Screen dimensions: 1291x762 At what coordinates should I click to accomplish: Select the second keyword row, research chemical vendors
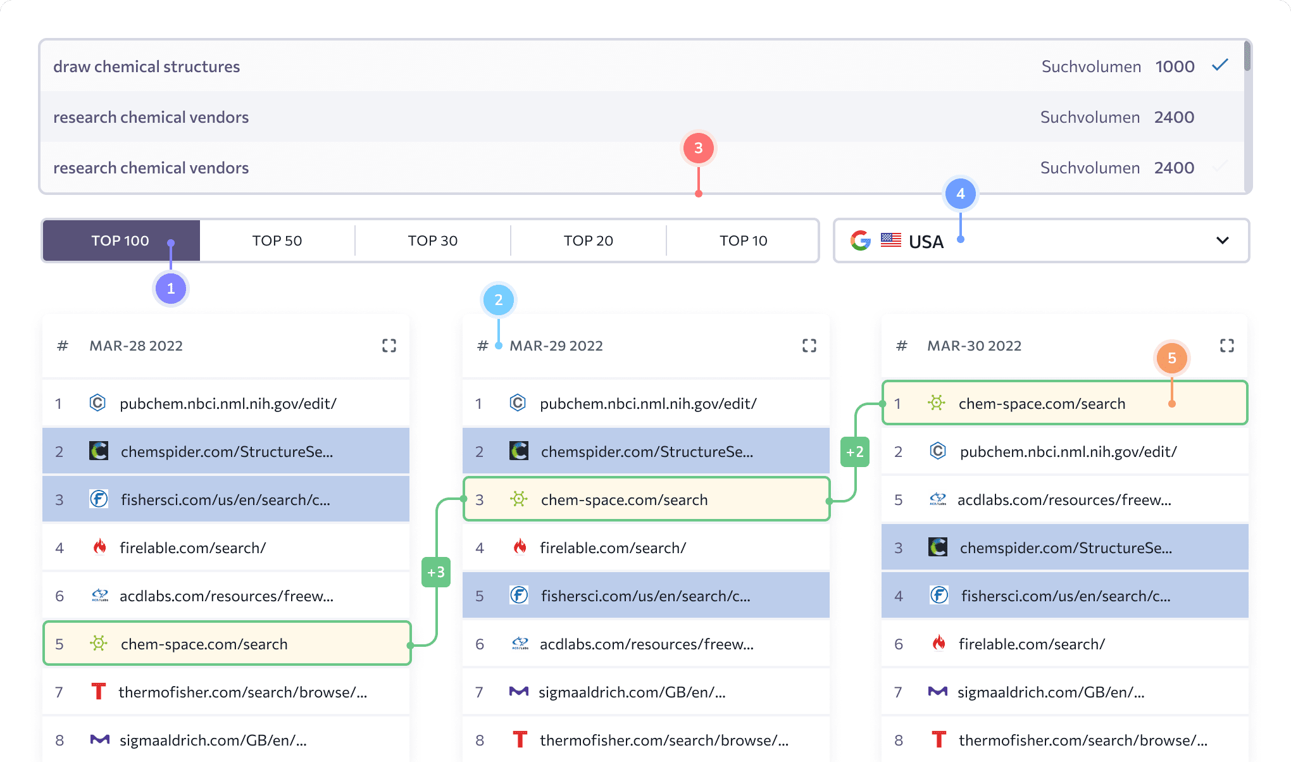click(642, 117)
